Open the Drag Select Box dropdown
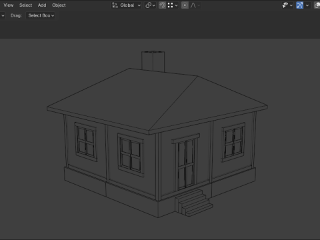The image size is (320, 240). coord(41,15)
